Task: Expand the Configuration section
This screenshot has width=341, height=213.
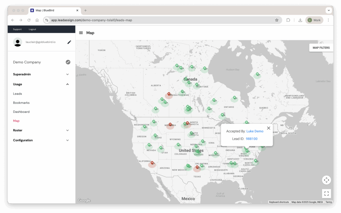Action: click(67, 140)
